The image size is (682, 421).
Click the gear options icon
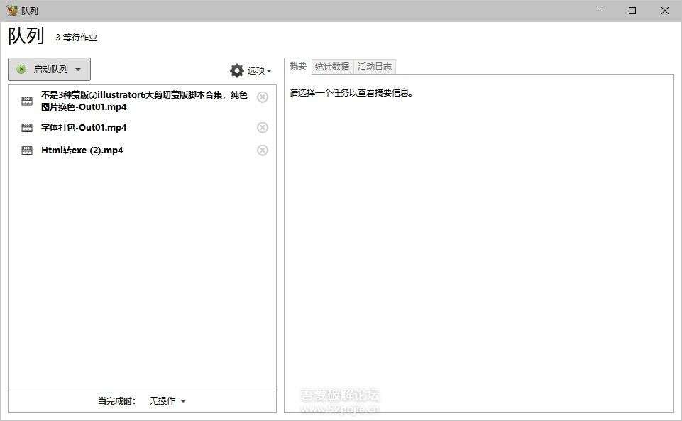(x=236, y=70)
